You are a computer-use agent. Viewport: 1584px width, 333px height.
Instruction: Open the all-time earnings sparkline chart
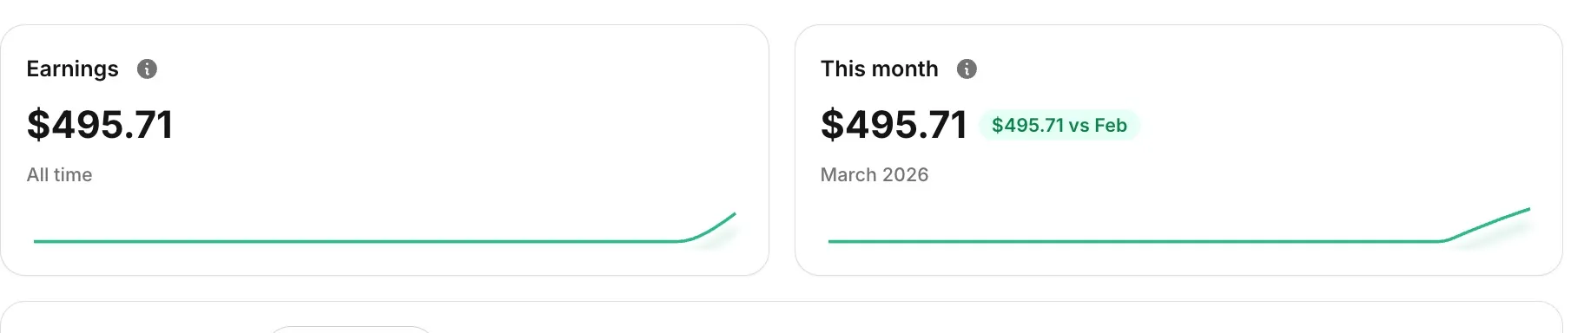(385, 229)
